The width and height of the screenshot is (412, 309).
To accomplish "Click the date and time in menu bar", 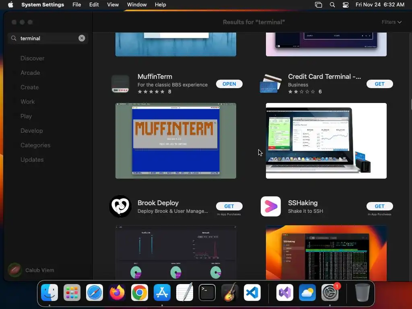I will tap(380, 5).
